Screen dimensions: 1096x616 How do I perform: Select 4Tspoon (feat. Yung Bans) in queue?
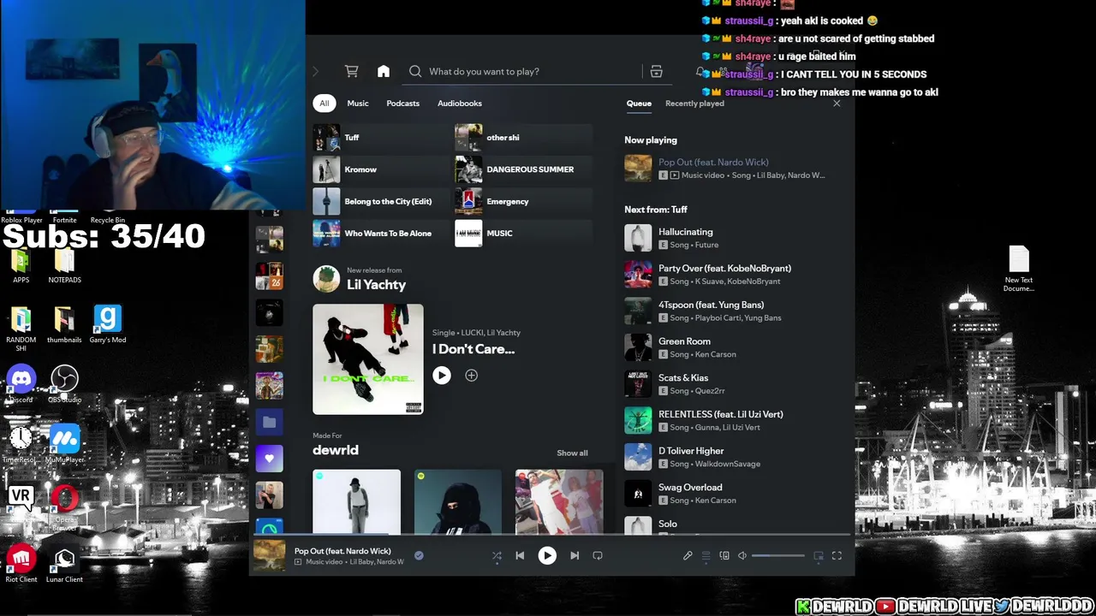click(x=736, y=311)
